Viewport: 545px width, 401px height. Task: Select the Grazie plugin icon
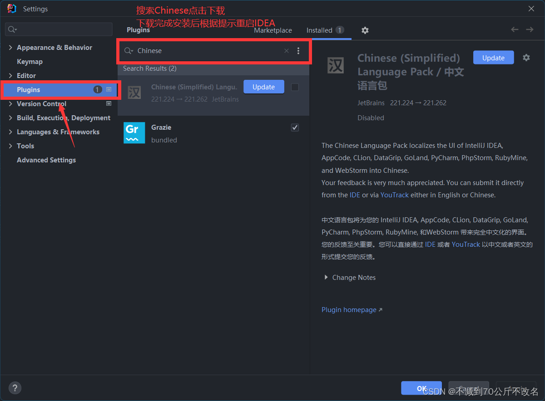coord(134,133)
